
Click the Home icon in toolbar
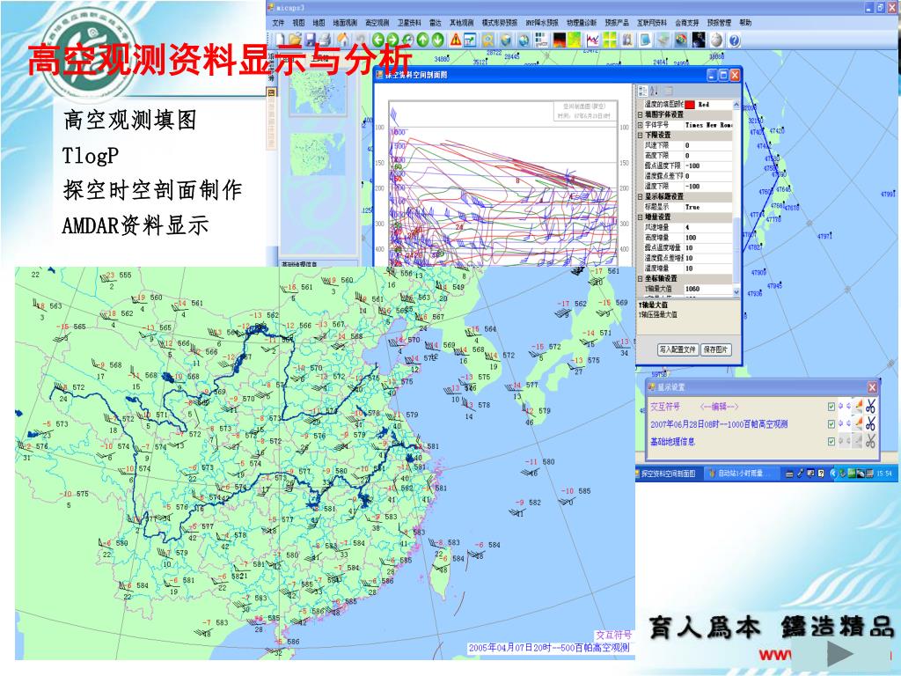pyautogui.click(x=343, y=40)
